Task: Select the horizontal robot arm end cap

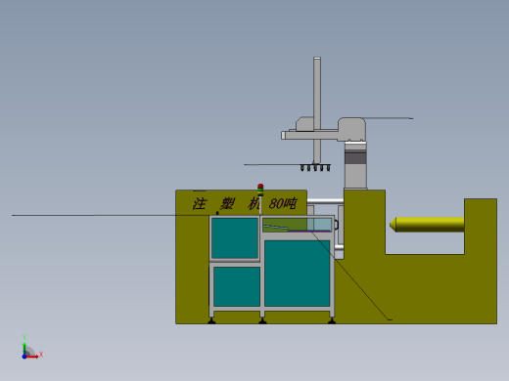Action: [283, 135]
